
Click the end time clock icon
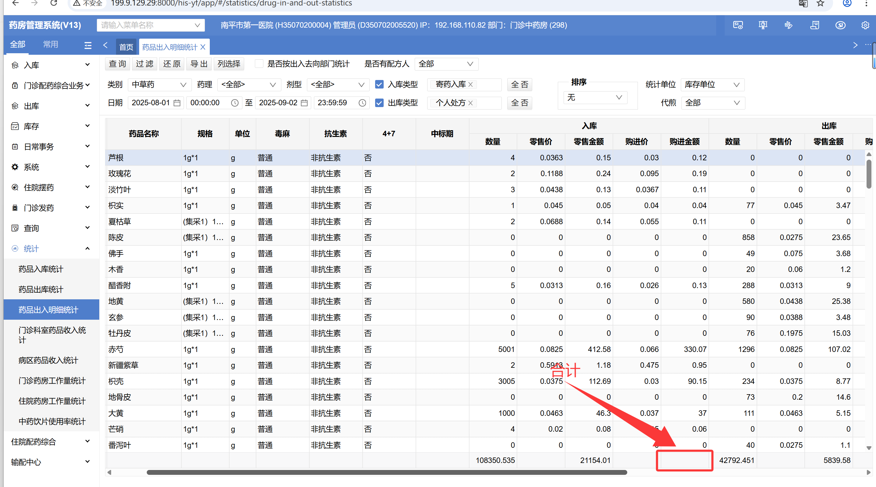(x=363, y=103)
